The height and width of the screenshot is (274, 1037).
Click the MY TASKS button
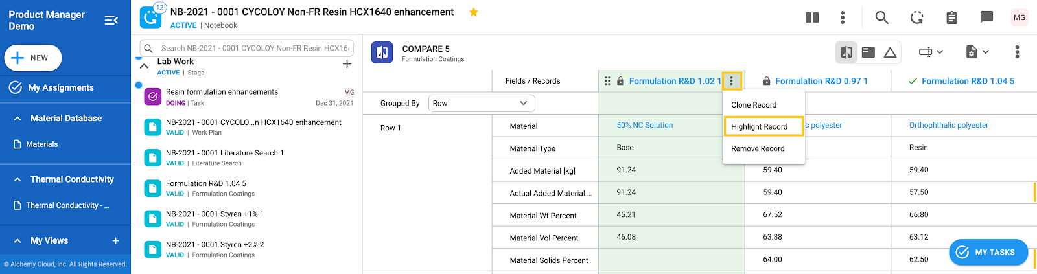click(988, 252)
